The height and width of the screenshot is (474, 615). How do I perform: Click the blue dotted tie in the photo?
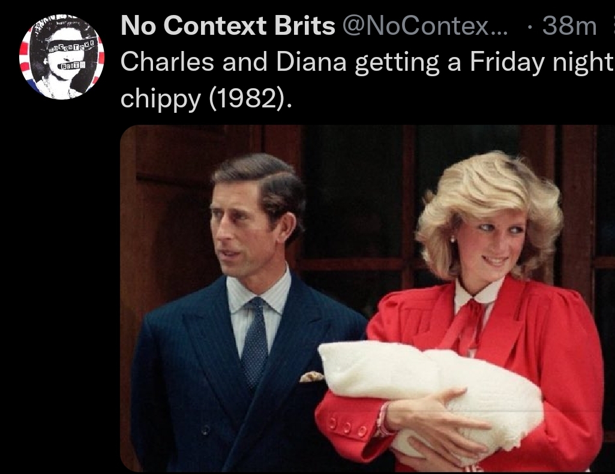click(255, 340)
